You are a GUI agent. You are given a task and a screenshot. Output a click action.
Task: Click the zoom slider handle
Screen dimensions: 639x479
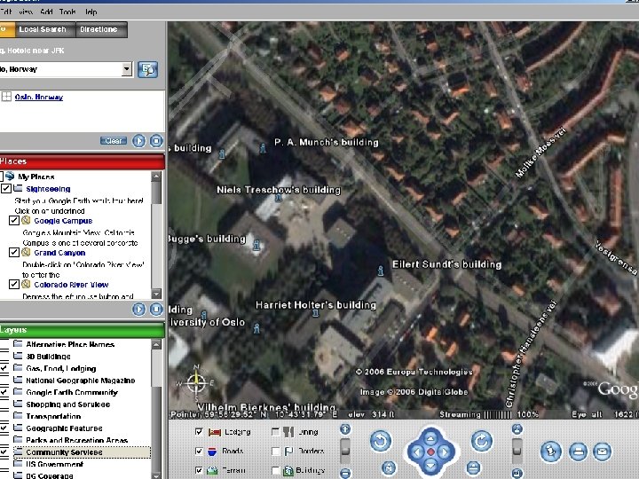pos(345,451)
